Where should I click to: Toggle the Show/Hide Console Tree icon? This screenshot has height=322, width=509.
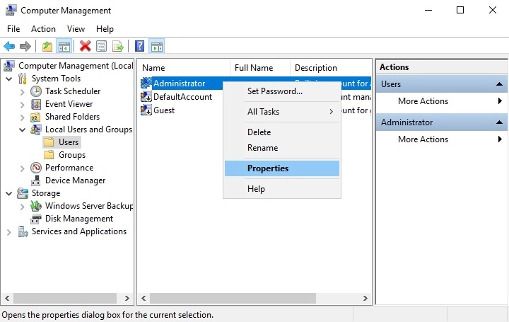coord(64,47)
